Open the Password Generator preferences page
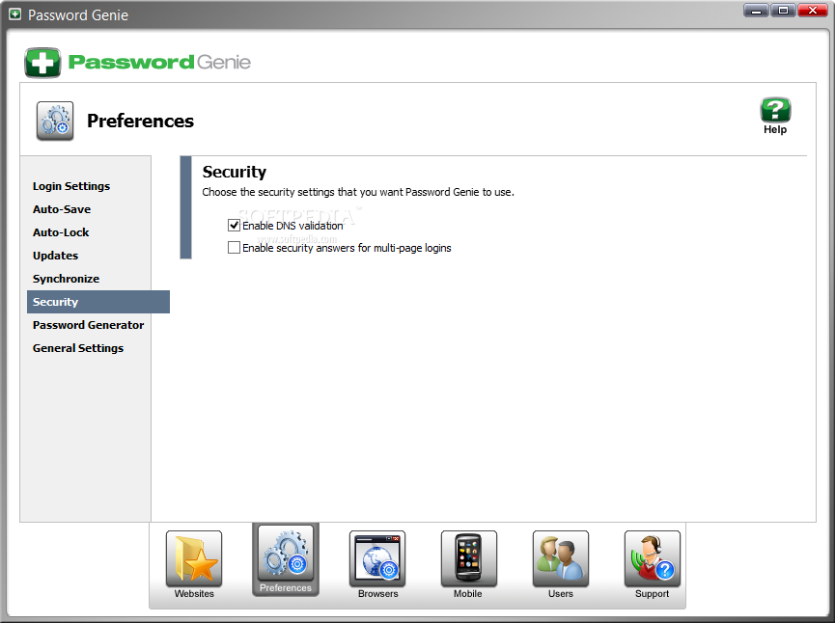This screenshot has width=835, height=623. point(89,325)
